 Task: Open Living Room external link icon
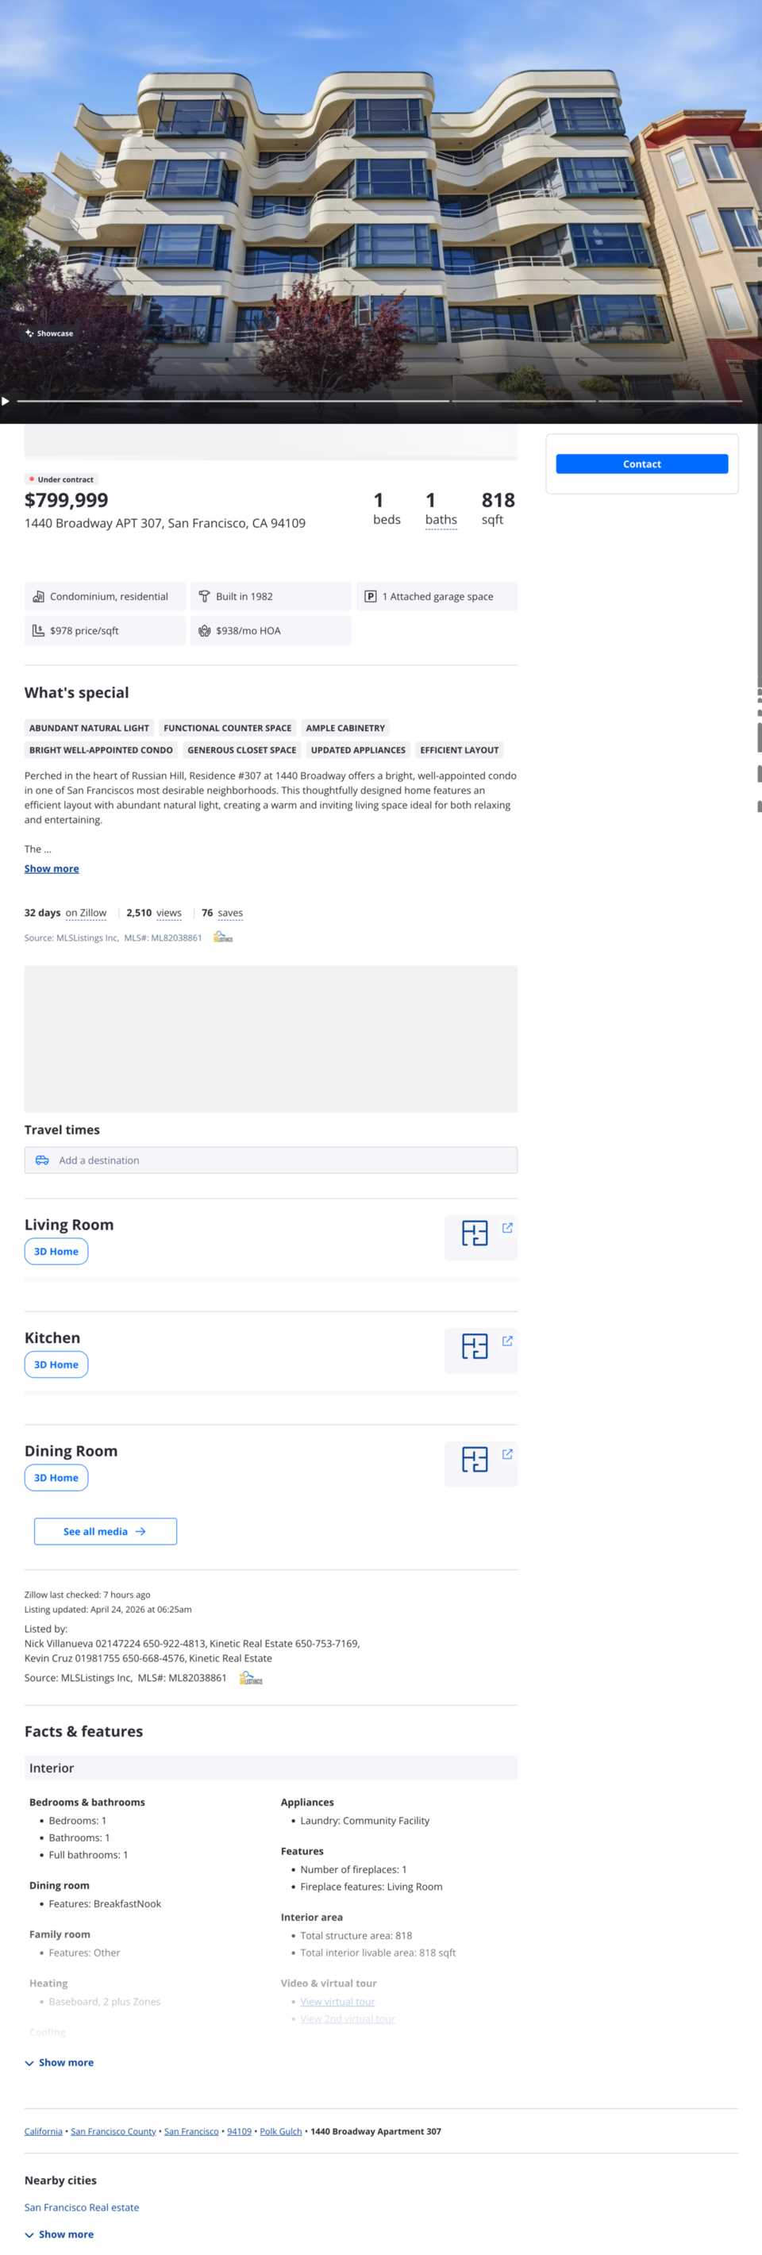click(x=507, y=1228)
